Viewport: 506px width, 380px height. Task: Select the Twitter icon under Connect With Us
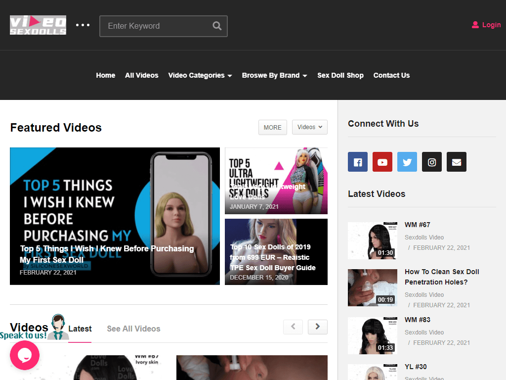(x=407, y=162)
